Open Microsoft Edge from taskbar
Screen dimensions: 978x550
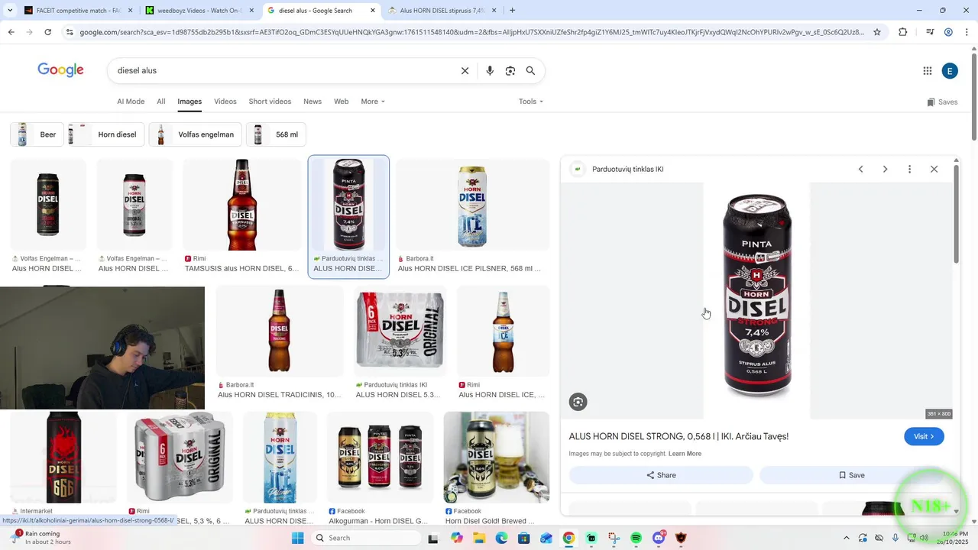(x=501, y=538)
